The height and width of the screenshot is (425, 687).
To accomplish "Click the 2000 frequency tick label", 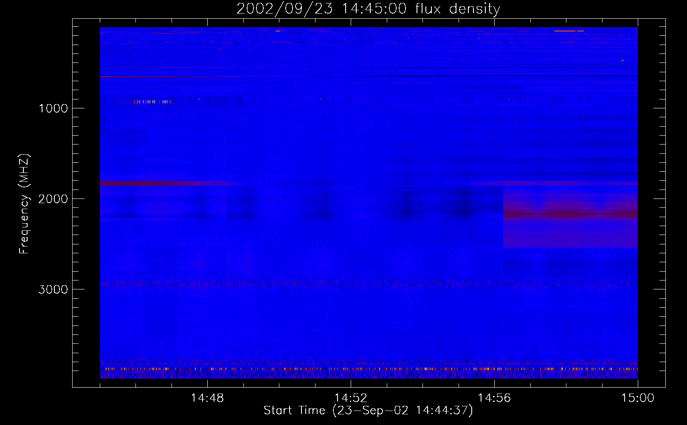I will click(x=53, y=199).
